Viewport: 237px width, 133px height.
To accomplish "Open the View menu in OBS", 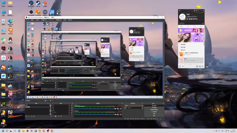I will pos(38,20).
